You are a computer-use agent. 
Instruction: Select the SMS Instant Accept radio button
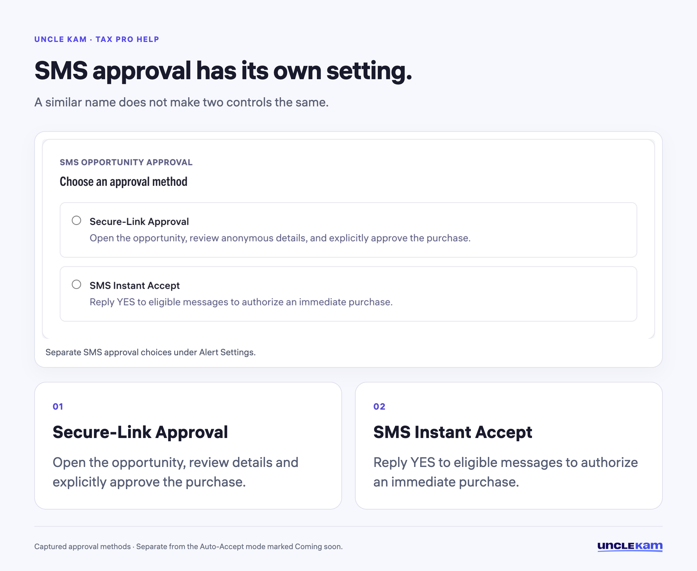coord(76,284)
